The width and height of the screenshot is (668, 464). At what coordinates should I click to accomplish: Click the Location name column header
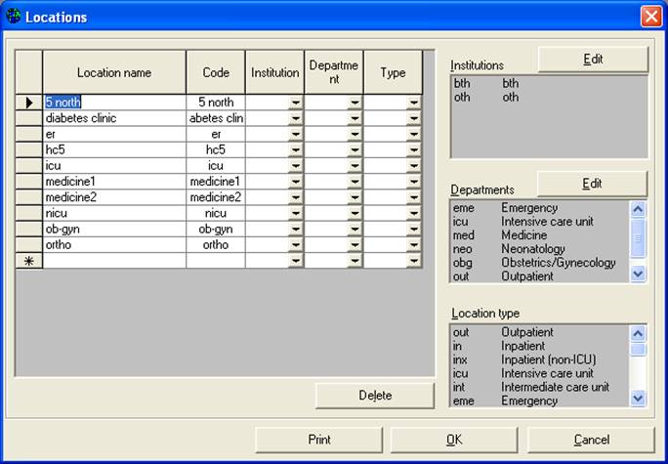(114, 72)
